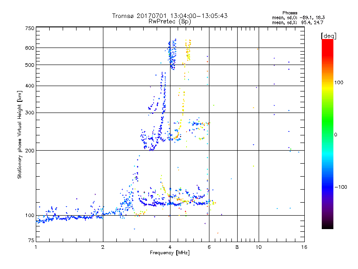Click the y-axis tick label "500"

point(30,65)
